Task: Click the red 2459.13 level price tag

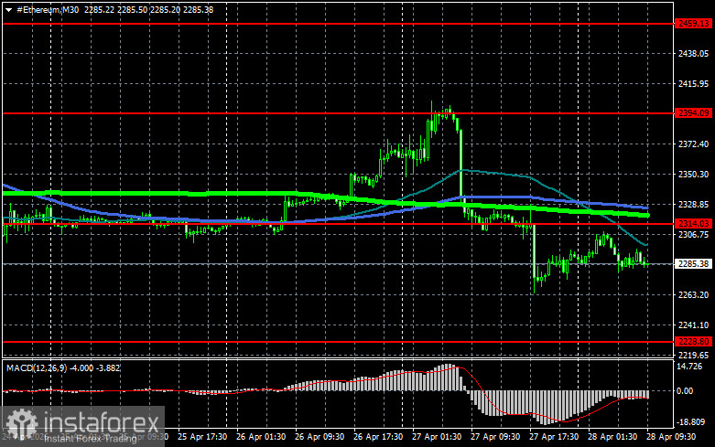Action: [693, 24]
